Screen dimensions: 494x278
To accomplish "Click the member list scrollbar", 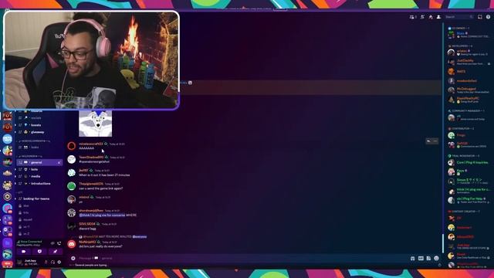I will tap(442, 243).
